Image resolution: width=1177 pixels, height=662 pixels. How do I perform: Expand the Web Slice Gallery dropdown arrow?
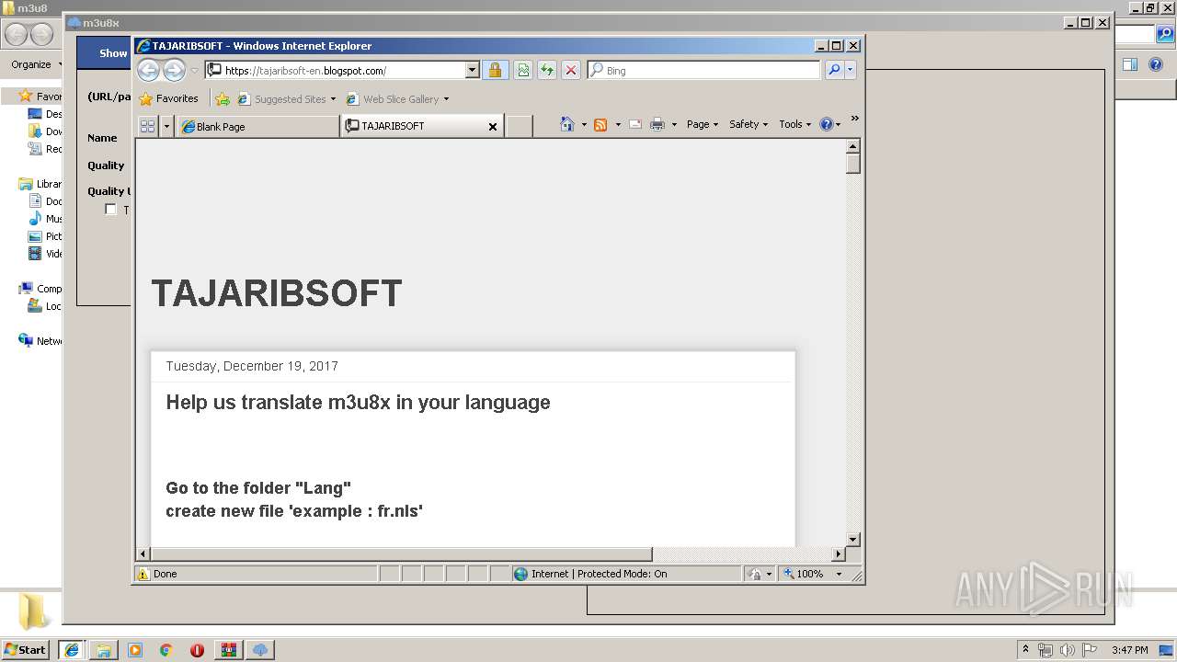pos(446,99)
